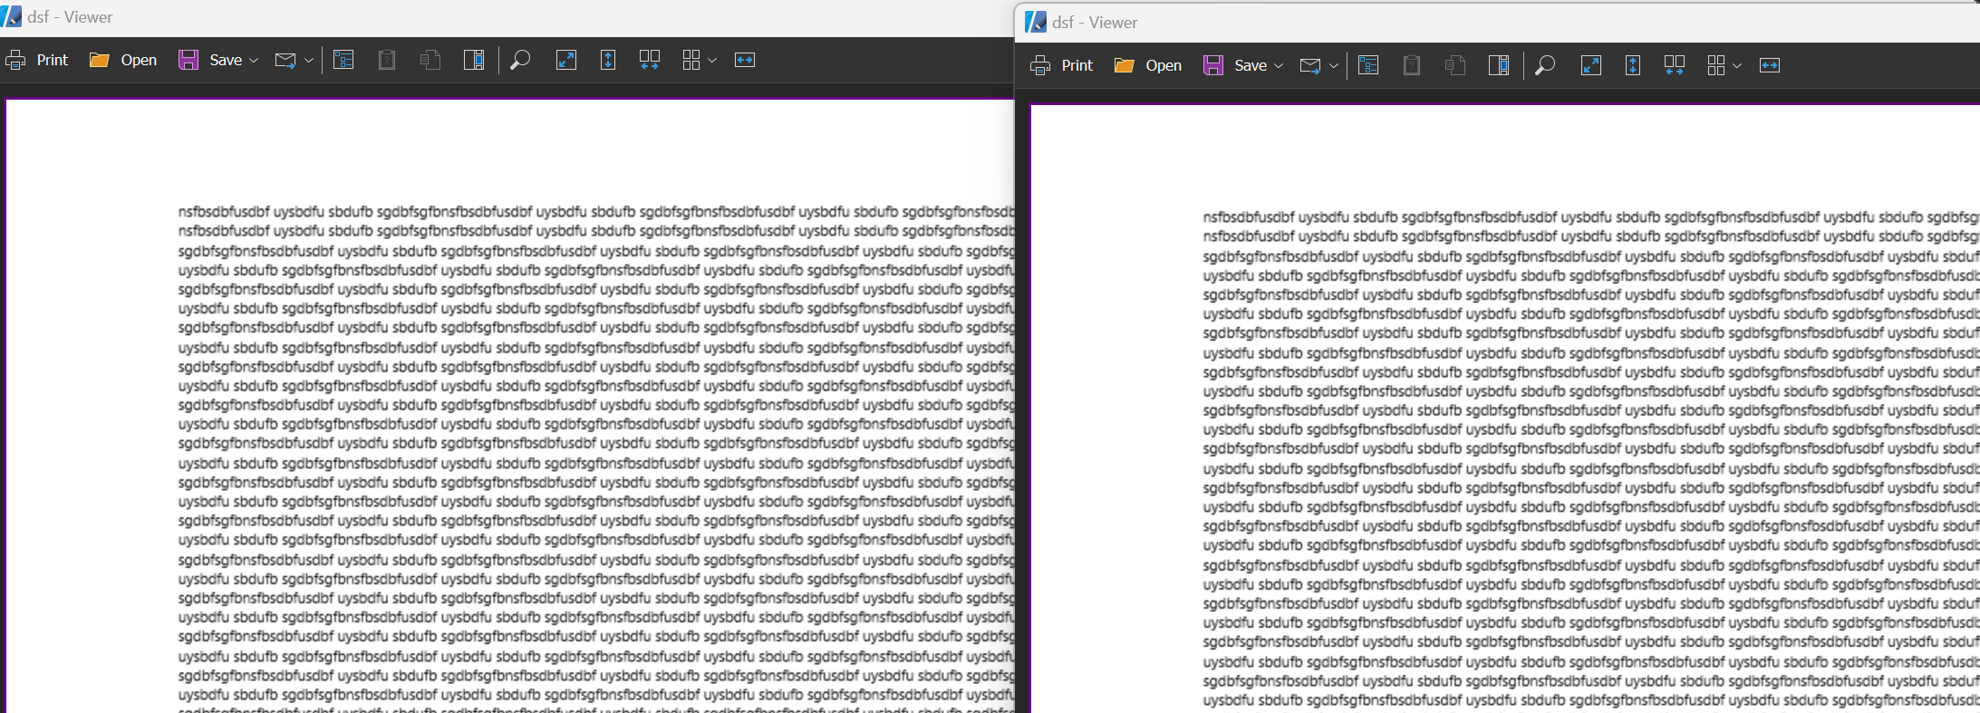The width and height of the screenshot is (1980, 713).
Task: Select fit page width icon in left window
Action: pyautogui.click(x=745, y=60)
